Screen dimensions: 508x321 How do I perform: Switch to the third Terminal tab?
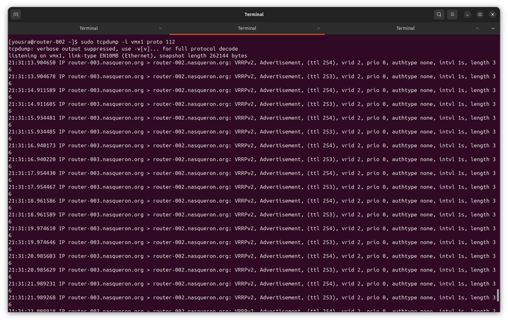[405, 29]
